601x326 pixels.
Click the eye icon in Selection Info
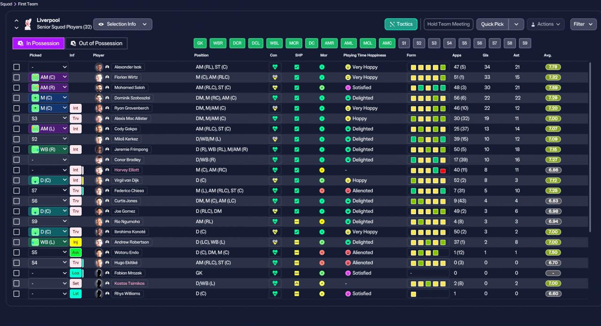coord(101,24)
